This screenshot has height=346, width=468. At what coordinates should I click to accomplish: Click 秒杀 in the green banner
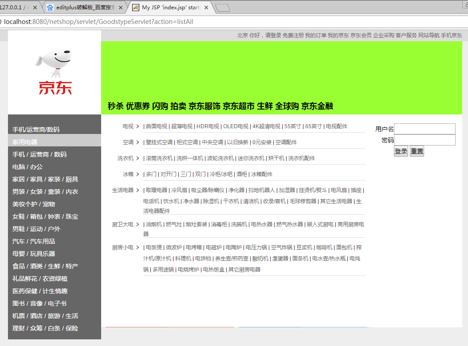[x=115, y=106]
